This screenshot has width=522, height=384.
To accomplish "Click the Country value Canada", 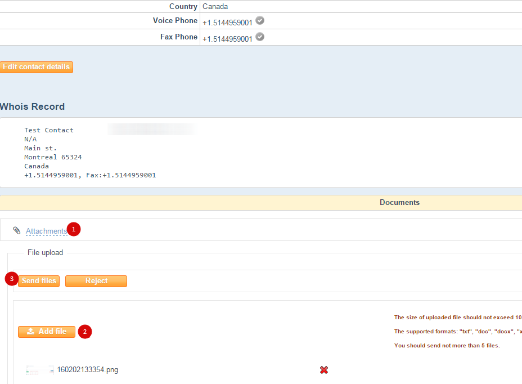I will [x=215, y=7].
